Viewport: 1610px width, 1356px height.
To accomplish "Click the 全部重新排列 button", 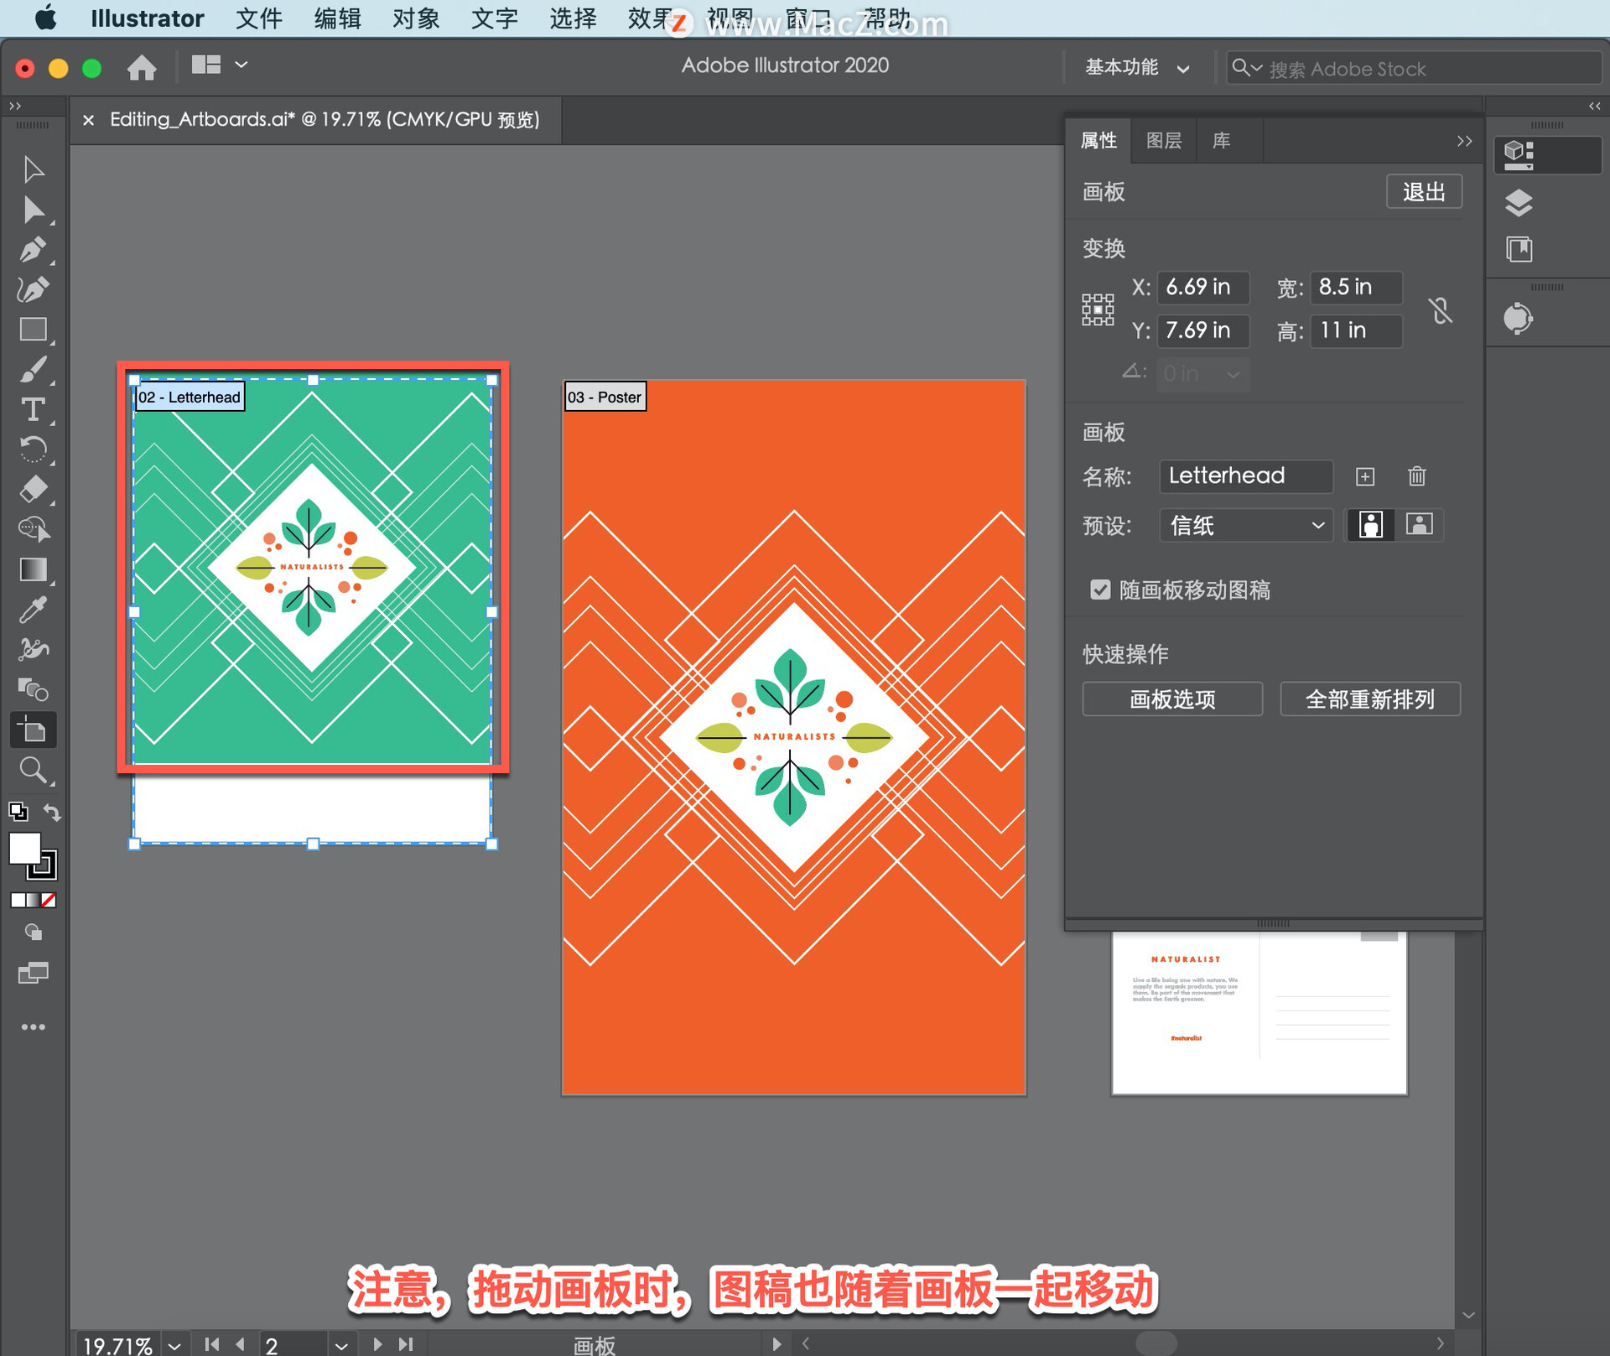I will 1369,699.
